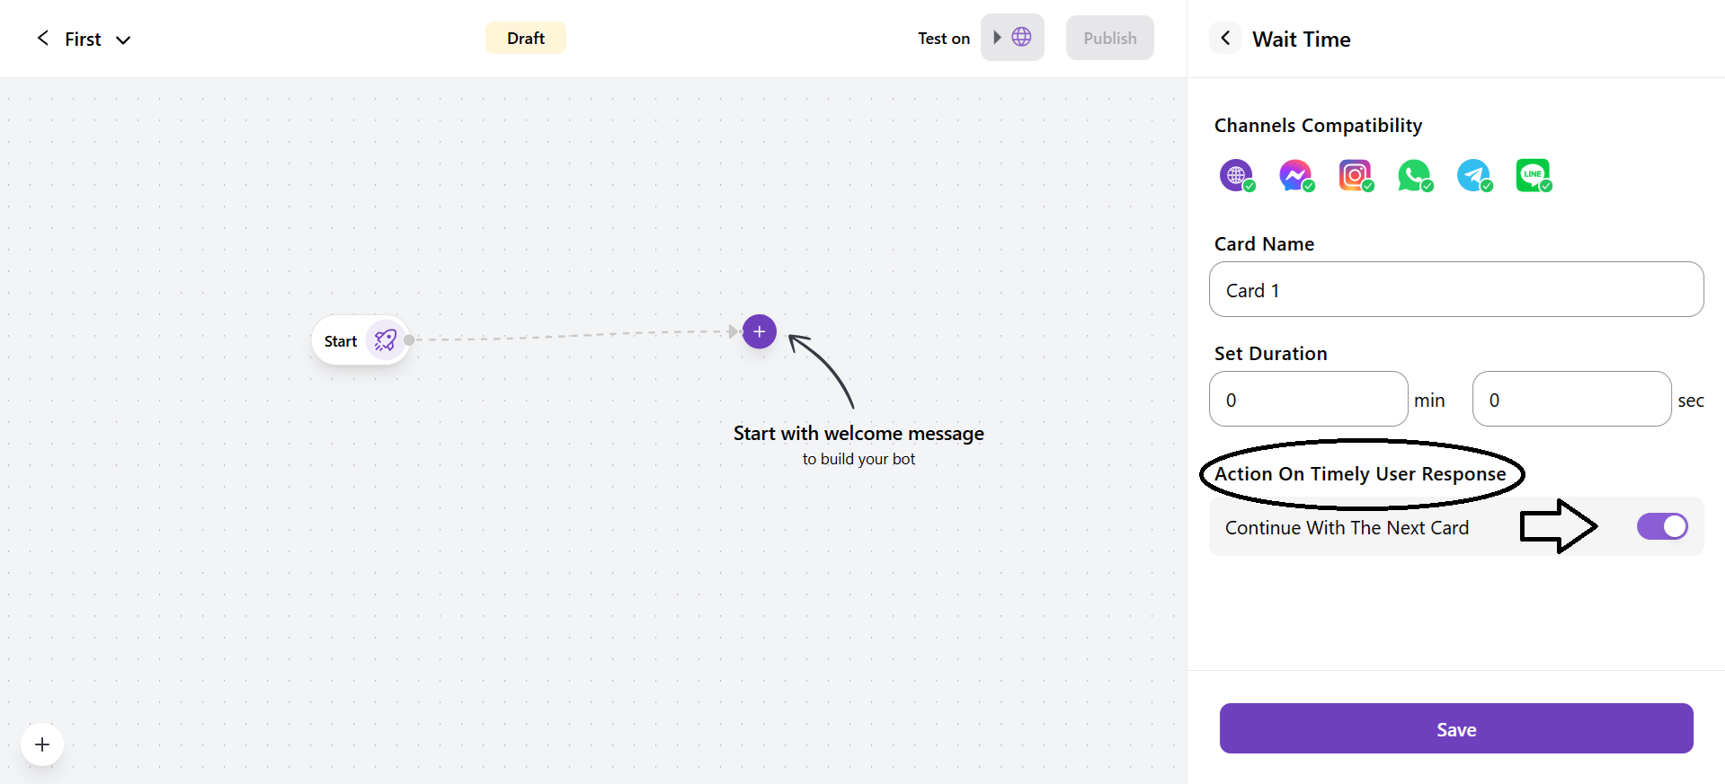Click the back arrow beside First
1725x784 pixels.
pyautogui.click(x=42, y=38)
